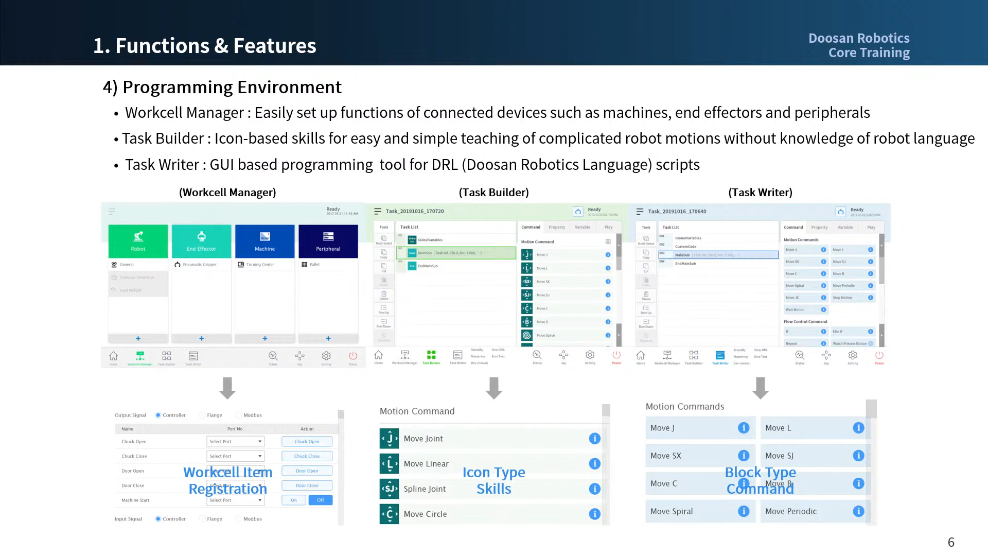This screenshot has width=988, height=556.
Task: Click the Move Joint J icon
Action: point(389,439)
